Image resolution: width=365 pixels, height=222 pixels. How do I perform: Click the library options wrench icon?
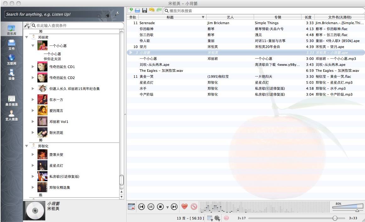pos(27,25)
